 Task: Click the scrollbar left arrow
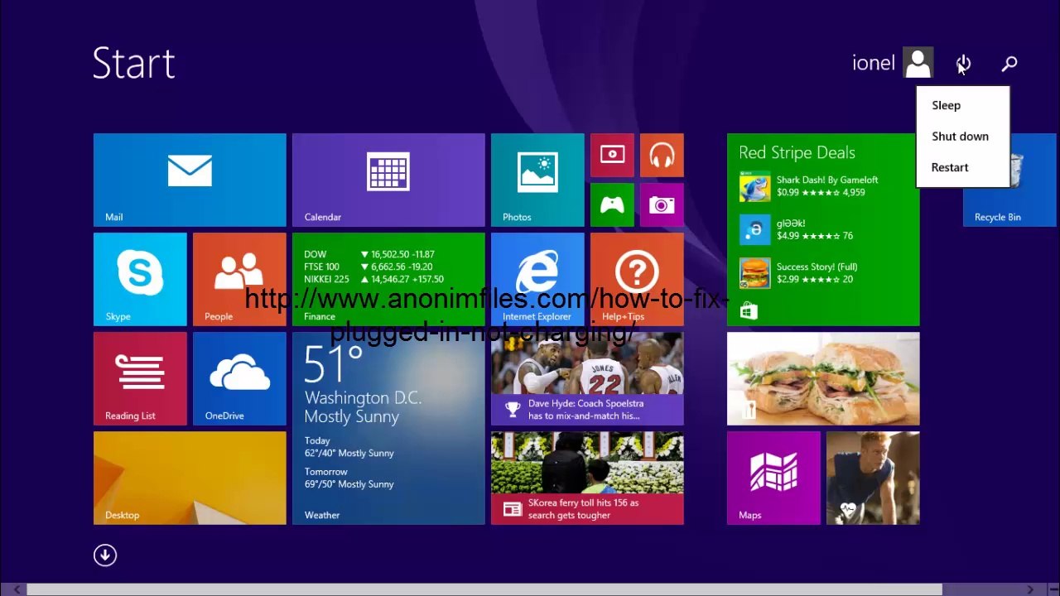pyautogui.click(x=17, y=589)
